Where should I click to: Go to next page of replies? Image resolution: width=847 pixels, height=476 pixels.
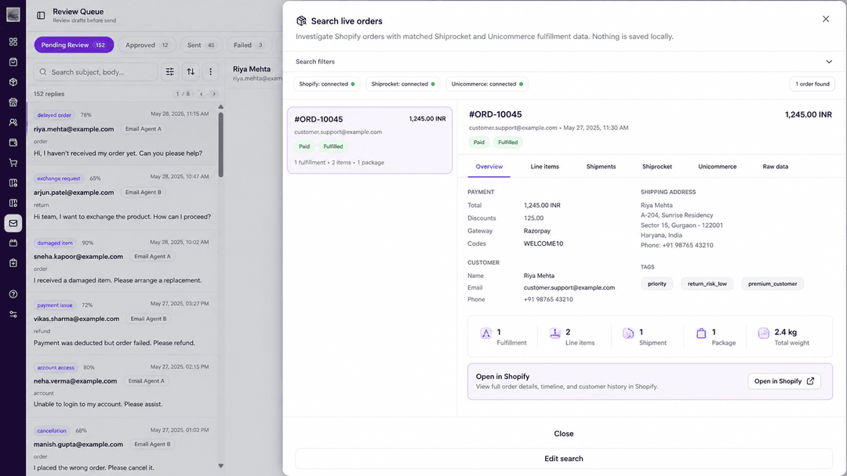[214, 94]
